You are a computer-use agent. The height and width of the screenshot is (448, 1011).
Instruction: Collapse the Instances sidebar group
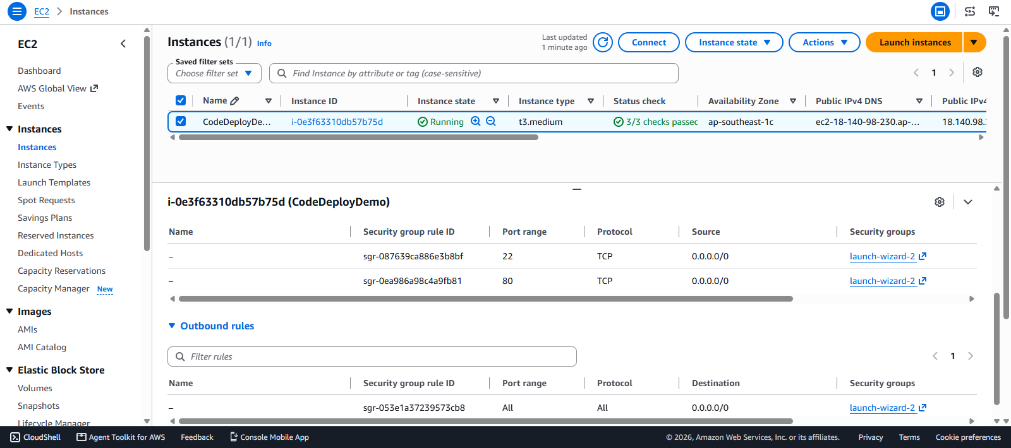point(9,129)
